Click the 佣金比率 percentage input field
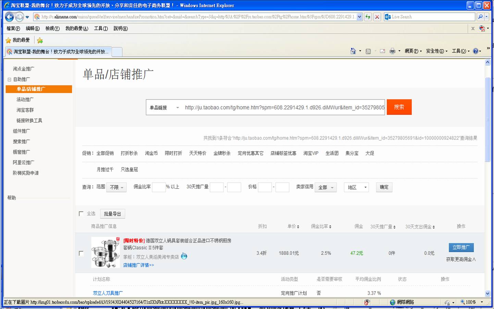494x309 pixels. 159,187
